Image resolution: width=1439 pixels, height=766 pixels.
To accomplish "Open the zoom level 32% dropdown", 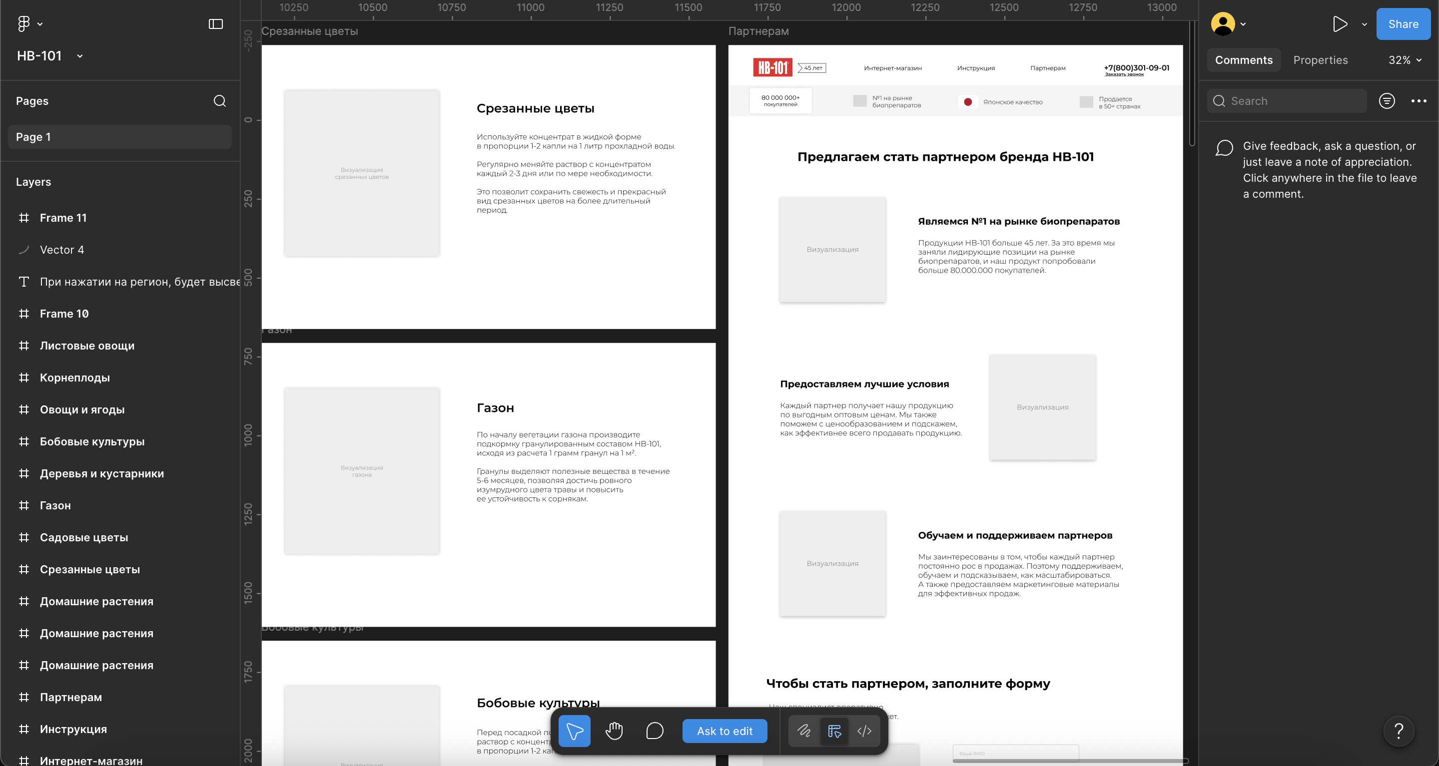I will click(x=1405, y=60).
